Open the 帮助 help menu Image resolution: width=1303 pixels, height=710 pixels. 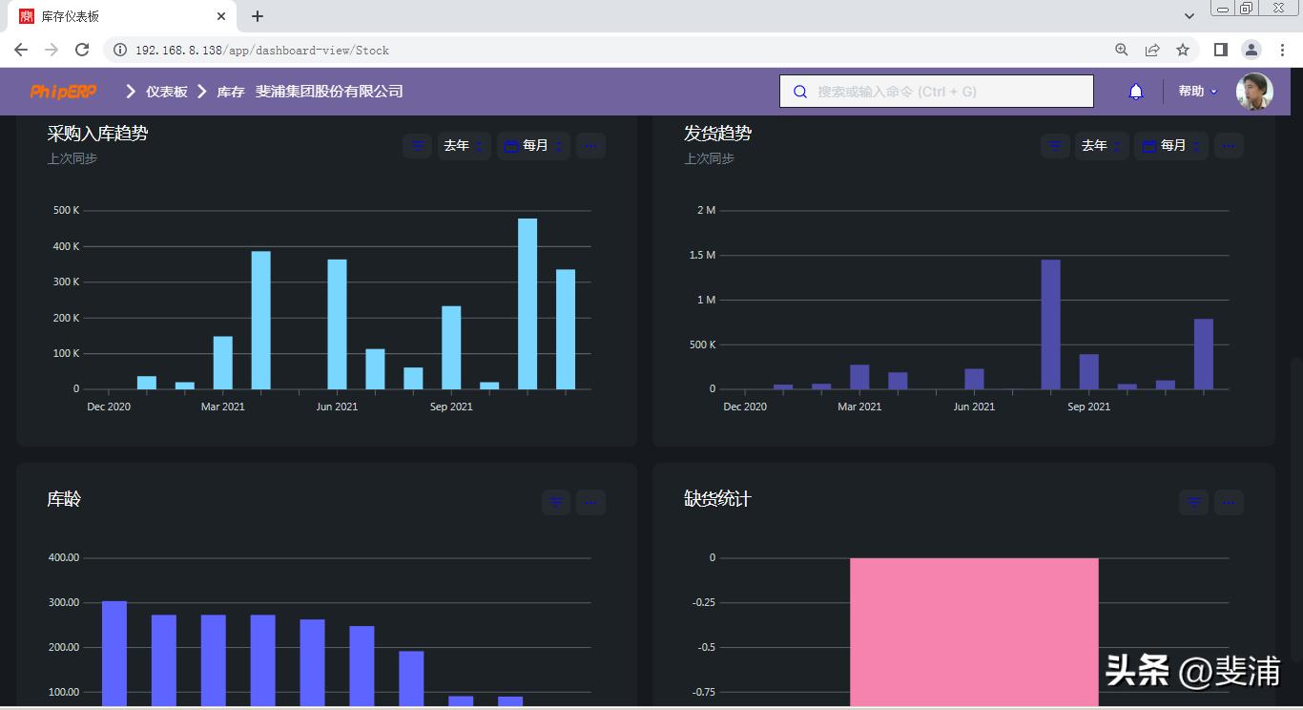tap(1197, 92)
